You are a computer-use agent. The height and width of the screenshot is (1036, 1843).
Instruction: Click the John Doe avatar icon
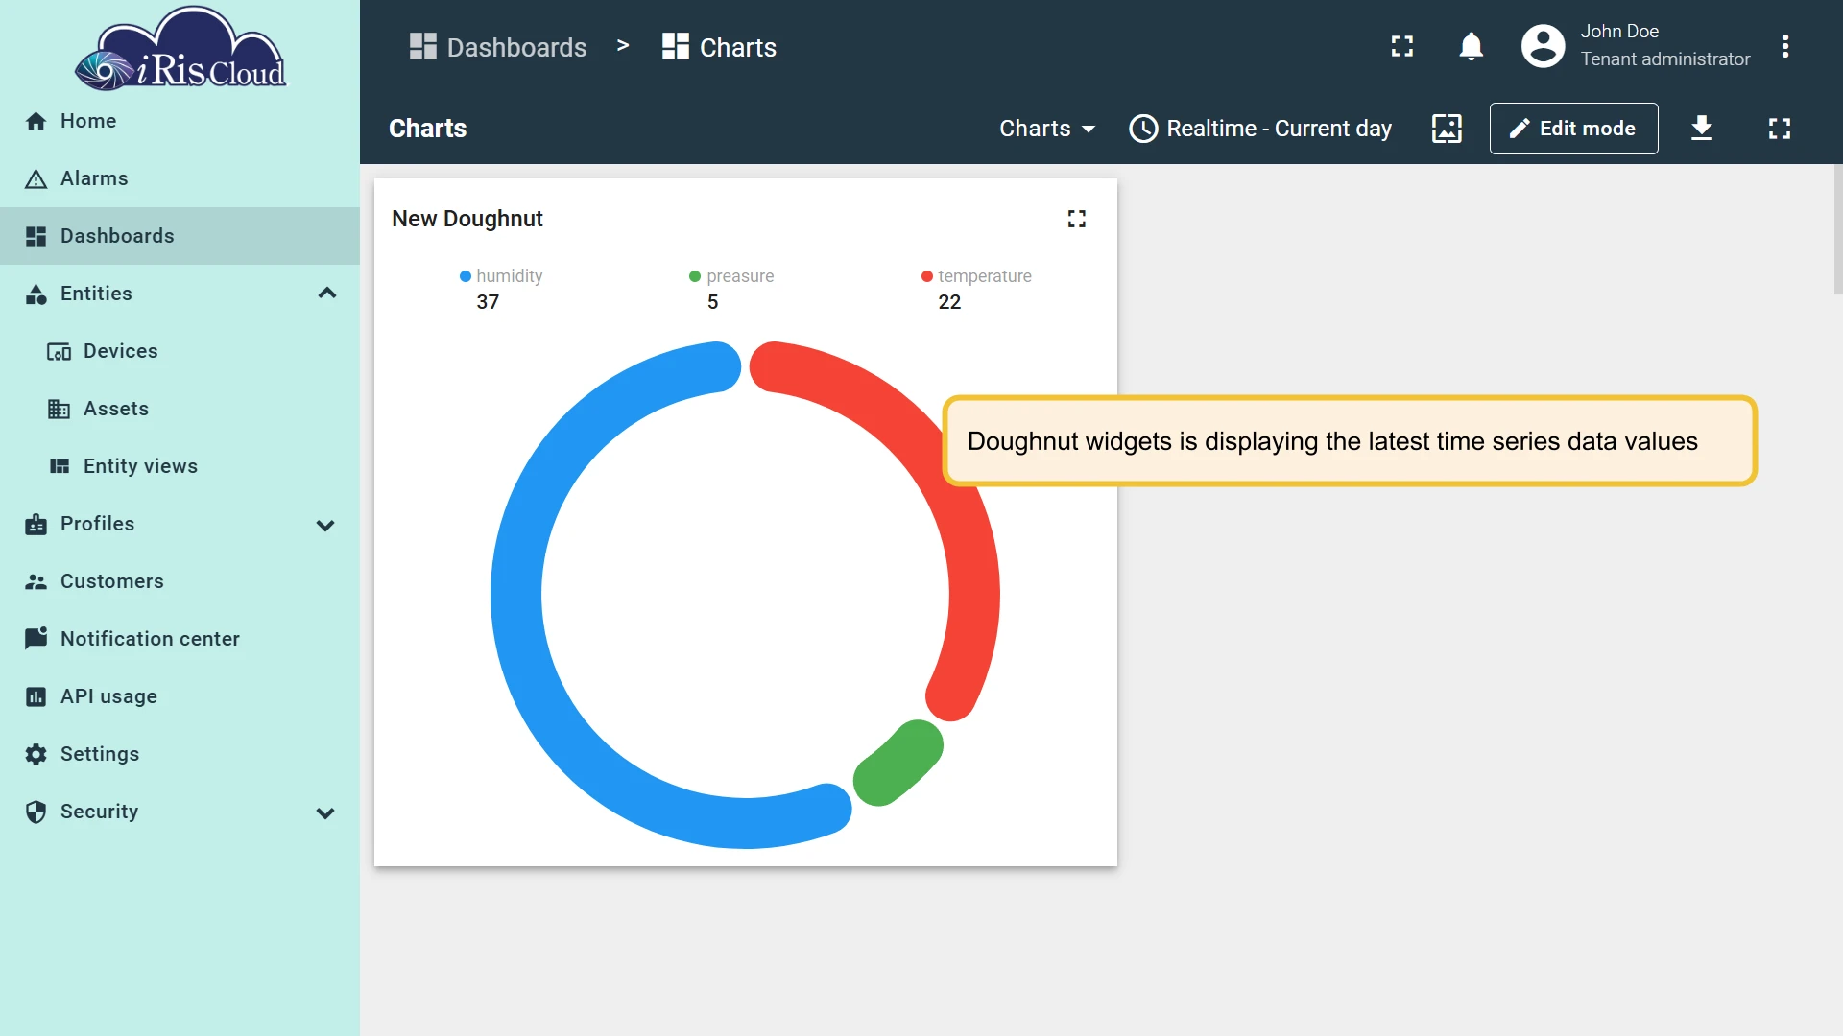click(x=1544, y=46)
